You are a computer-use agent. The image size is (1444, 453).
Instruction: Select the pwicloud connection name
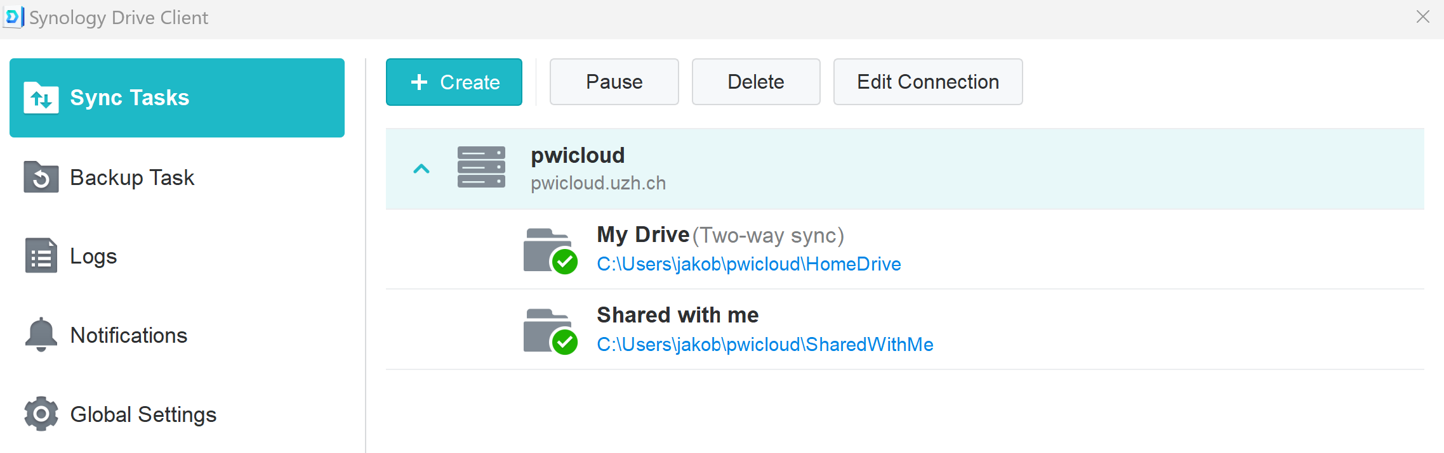(x=578, y=155)
